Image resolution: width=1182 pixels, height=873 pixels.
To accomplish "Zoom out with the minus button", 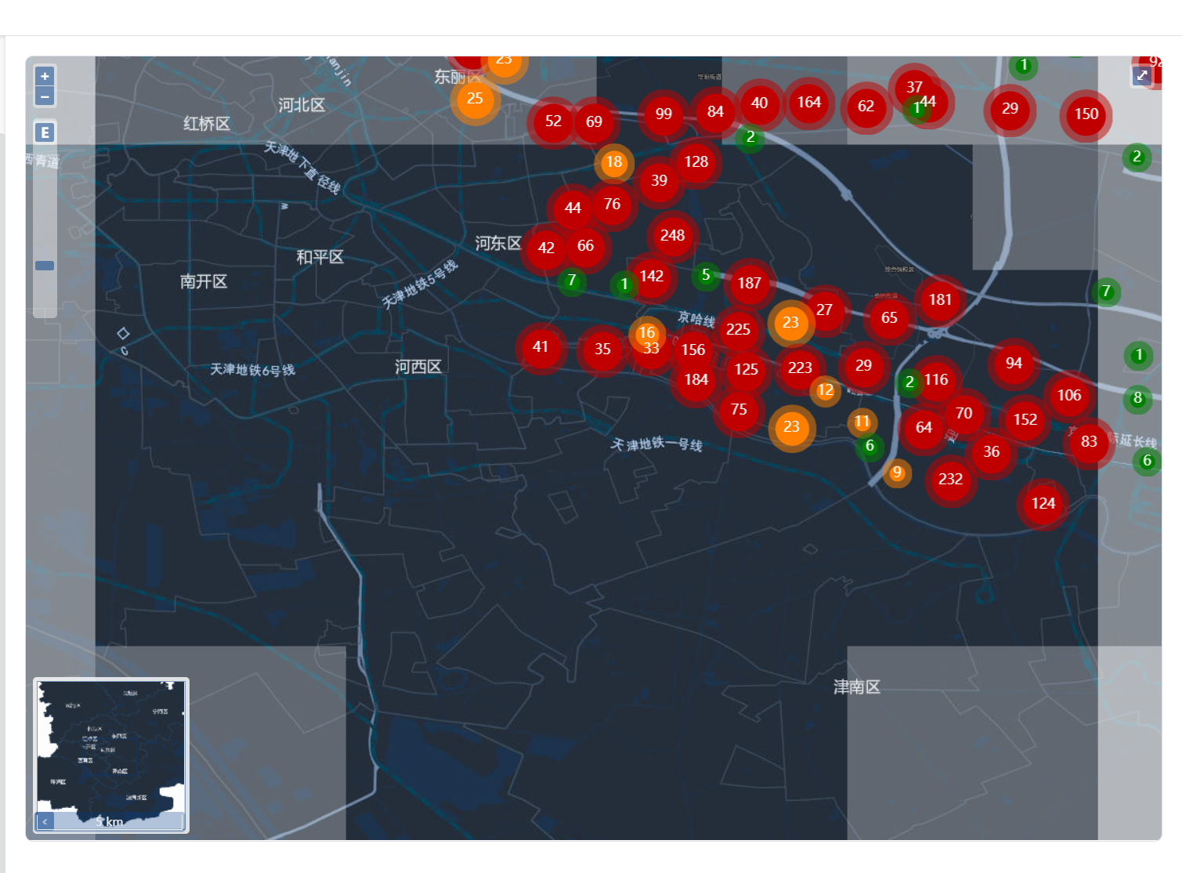I will coord(45,96).
